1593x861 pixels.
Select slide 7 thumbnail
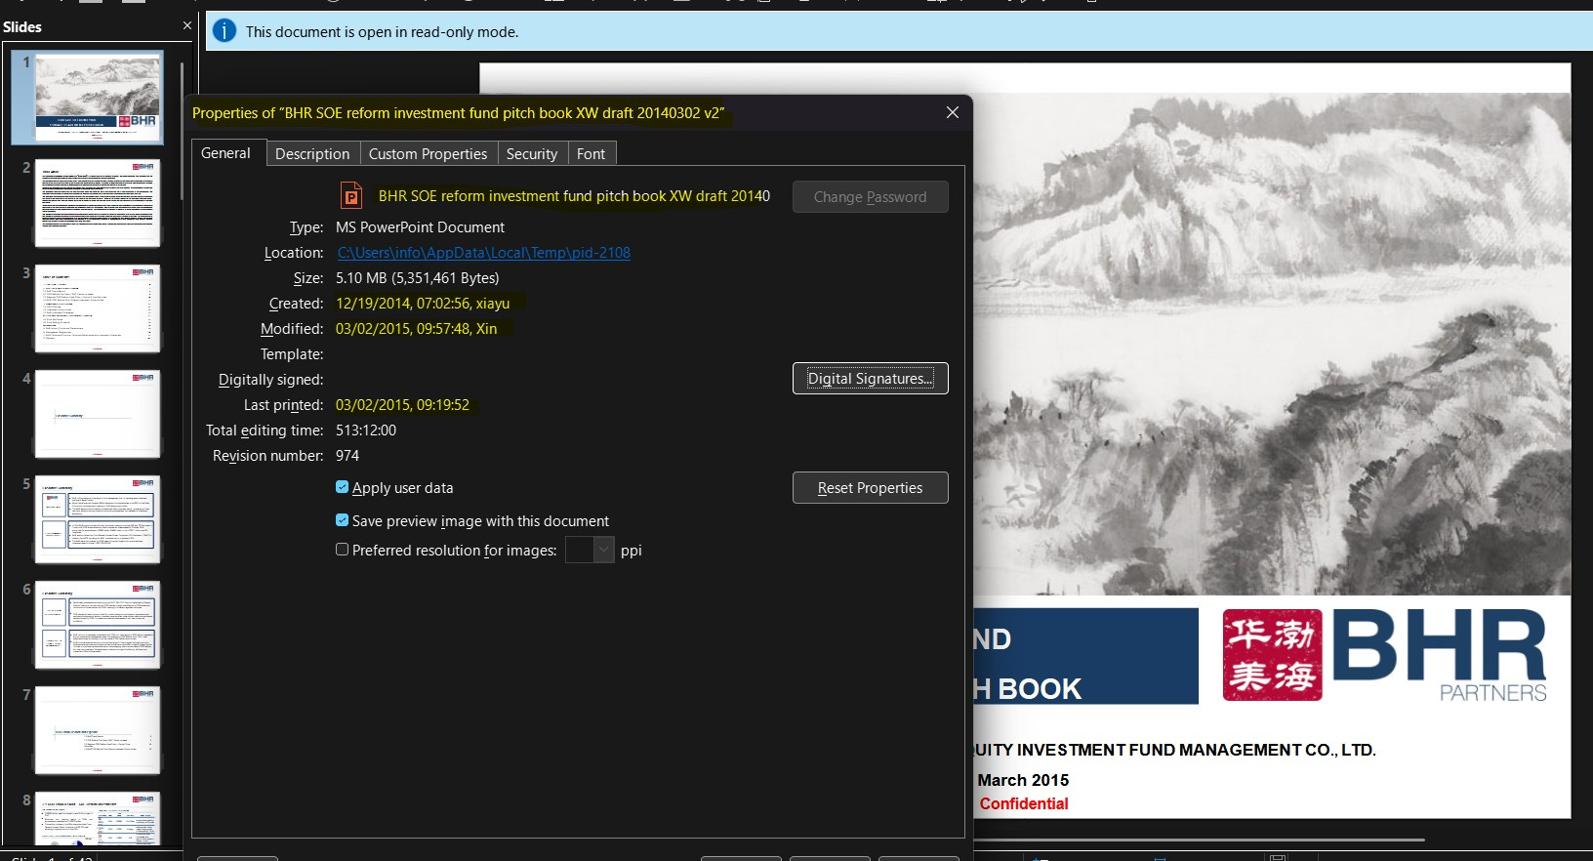pyautogui.click(x=98, y=730)
